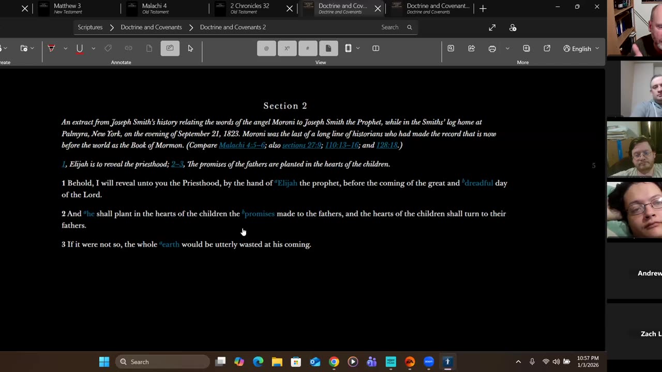Click Doctrine and Covenants 2 breadcrumb
The height and width of the screenshot is (372, 662).
pos(233,27)
